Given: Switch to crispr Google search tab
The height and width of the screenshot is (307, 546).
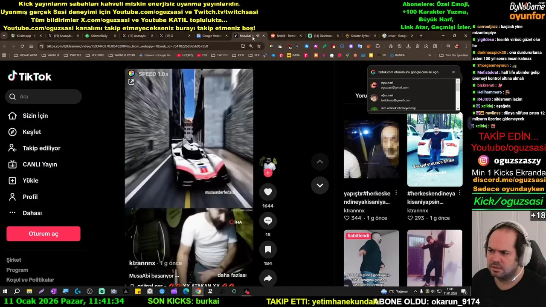Looking at the screenshot, I should coord(398,36).
